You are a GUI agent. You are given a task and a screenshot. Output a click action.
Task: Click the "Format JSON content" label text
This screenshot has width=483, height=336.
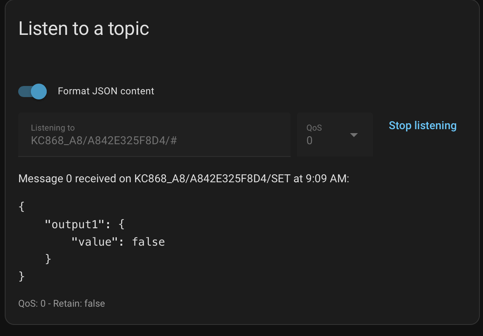106,91
